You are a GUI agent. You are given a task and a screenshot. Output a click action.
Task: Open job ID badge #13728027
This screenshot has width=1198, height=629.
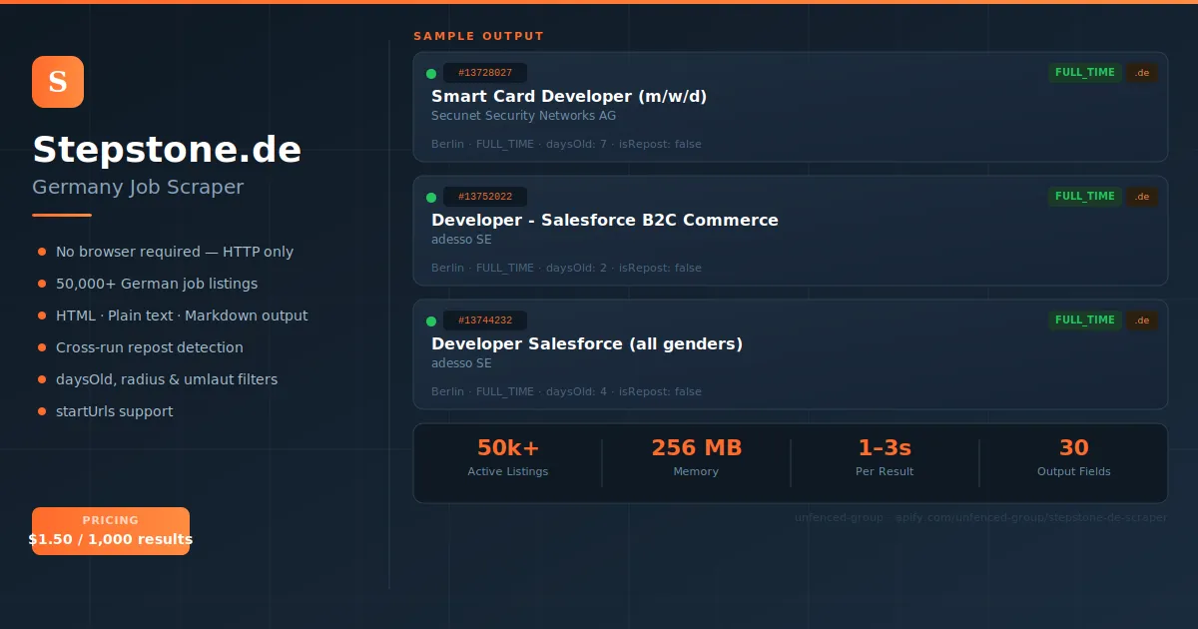(485, 74)
